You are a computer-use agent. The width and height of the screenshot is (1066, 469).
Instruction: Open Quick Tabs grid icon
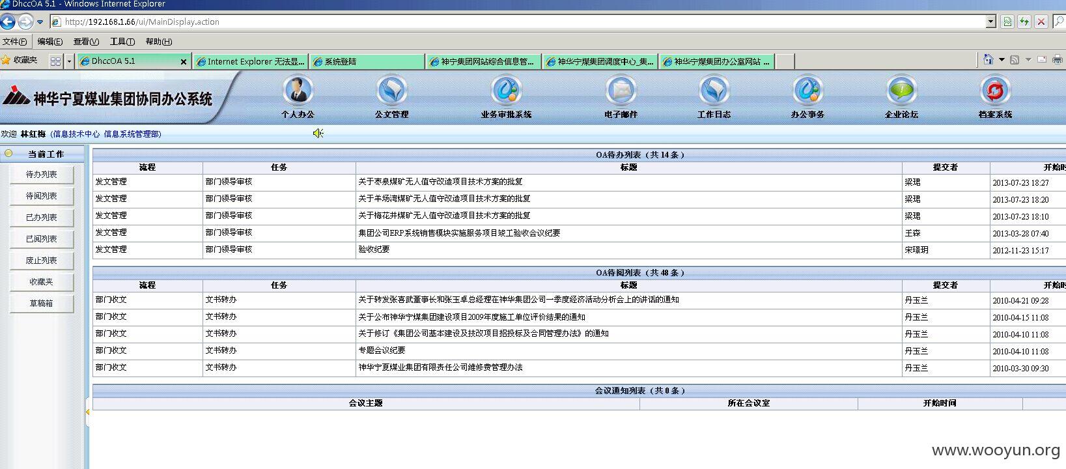(x=55, y=61)
